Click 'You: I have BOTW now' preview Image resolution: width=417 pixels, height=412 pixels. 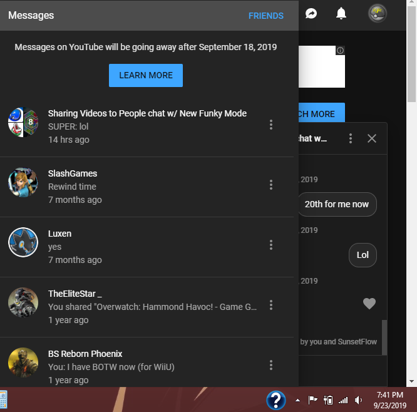coord(111,367)
